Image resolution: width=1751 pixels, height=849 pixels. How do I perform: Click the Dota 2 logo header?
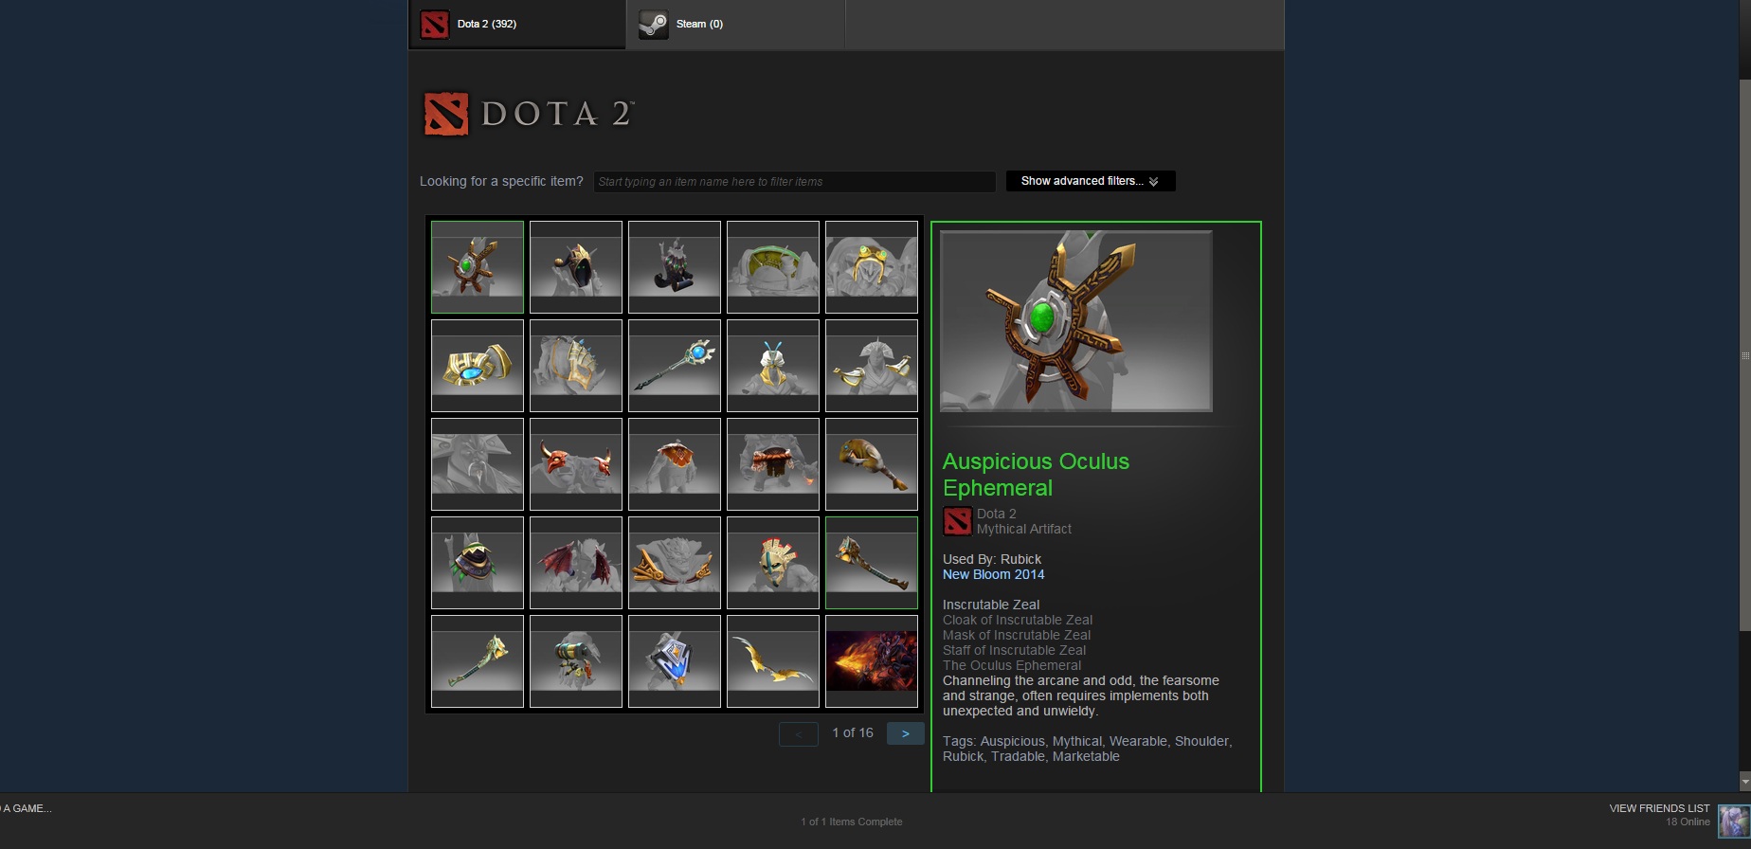point(528,114)
